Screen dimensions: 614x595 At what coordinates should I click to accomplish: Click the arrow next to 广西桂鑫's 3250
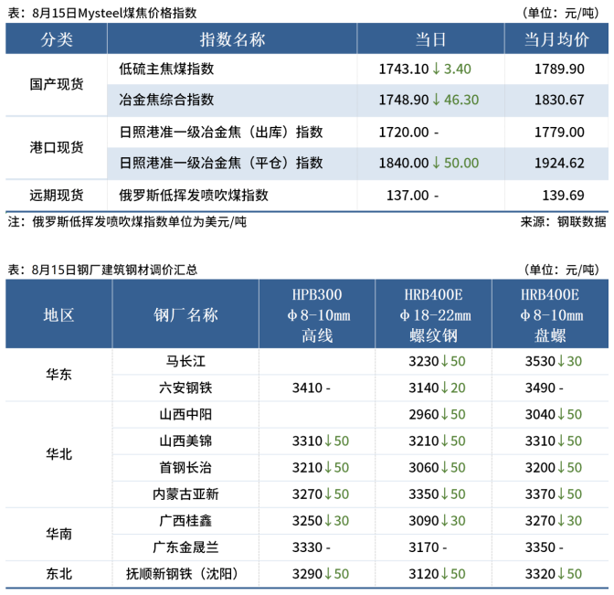[328, 520]
